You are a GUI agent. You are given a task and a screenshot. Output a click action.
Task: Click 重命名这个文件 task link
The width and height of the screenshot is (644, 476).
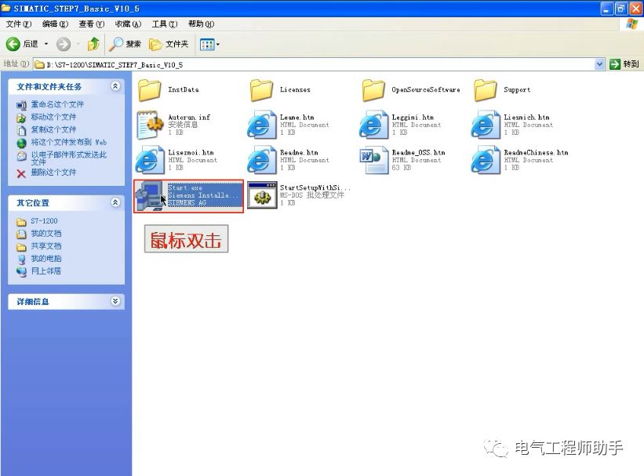(x=57, y=104)
